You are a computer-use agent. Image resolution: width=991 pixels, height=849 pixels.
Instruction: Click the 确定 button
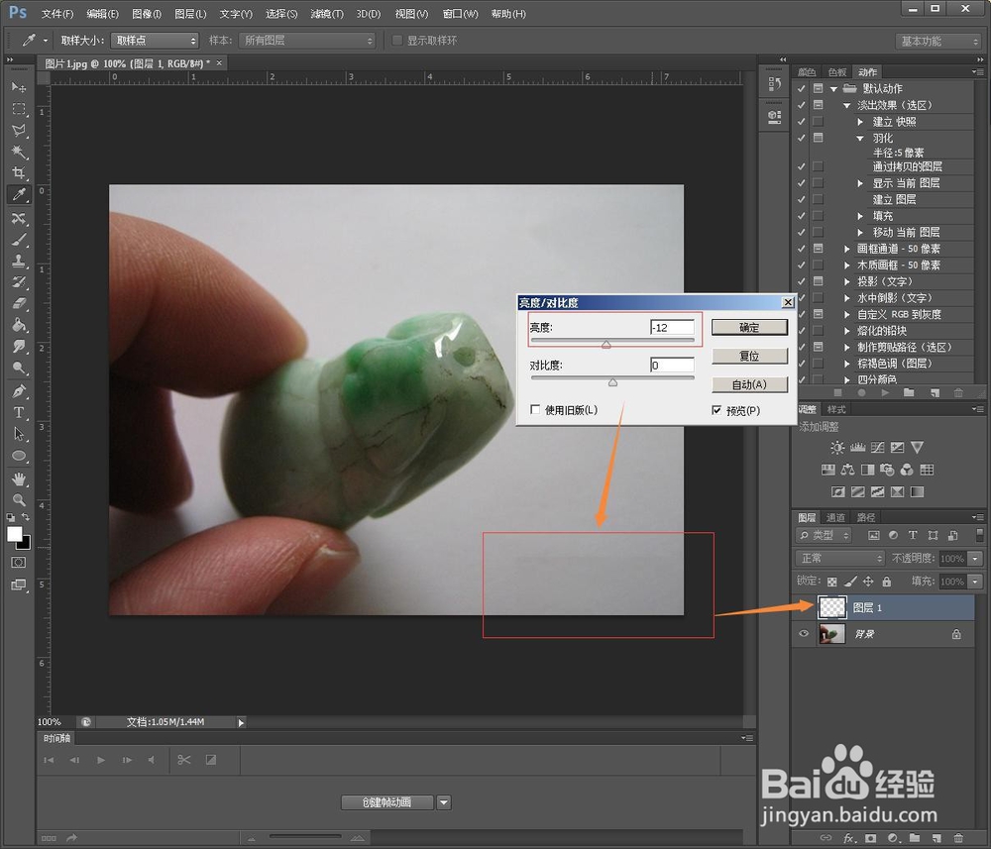[x=749, y=327]
